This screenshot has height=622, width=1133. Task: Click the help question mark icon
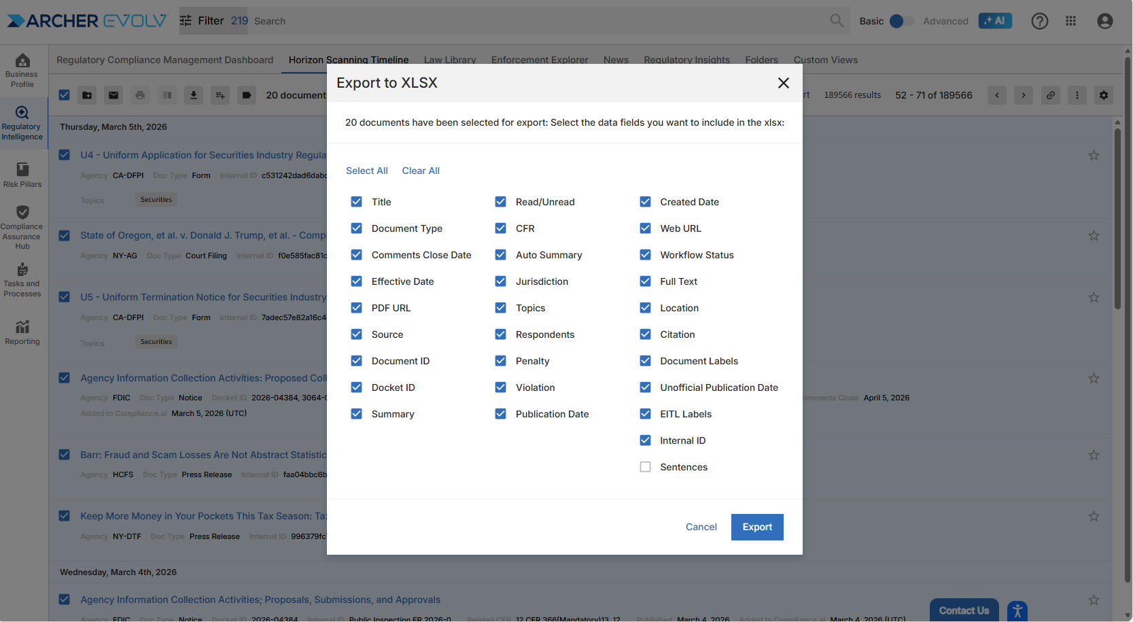pos(1039,21)
